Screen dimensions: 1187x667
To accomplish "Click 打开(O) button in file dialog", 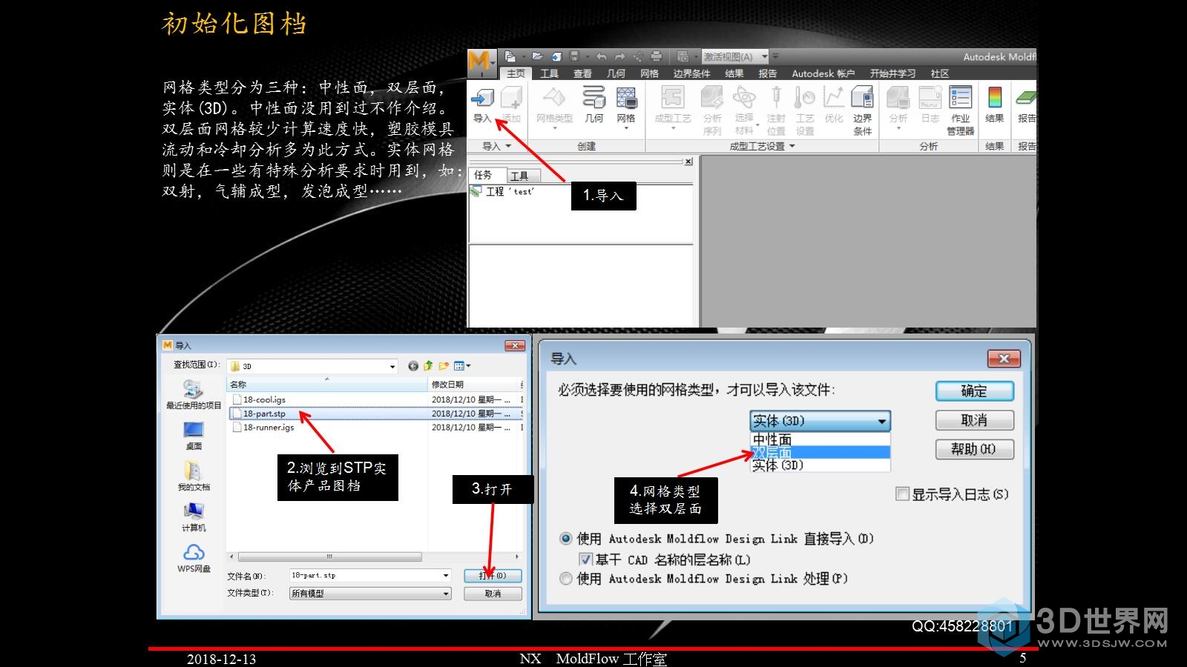I will (493, 575).
